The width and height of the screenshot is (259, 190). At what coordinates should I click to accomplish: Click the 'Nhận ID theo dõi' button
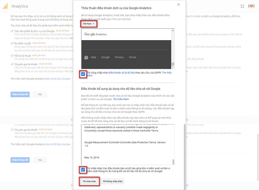[20, 94]
